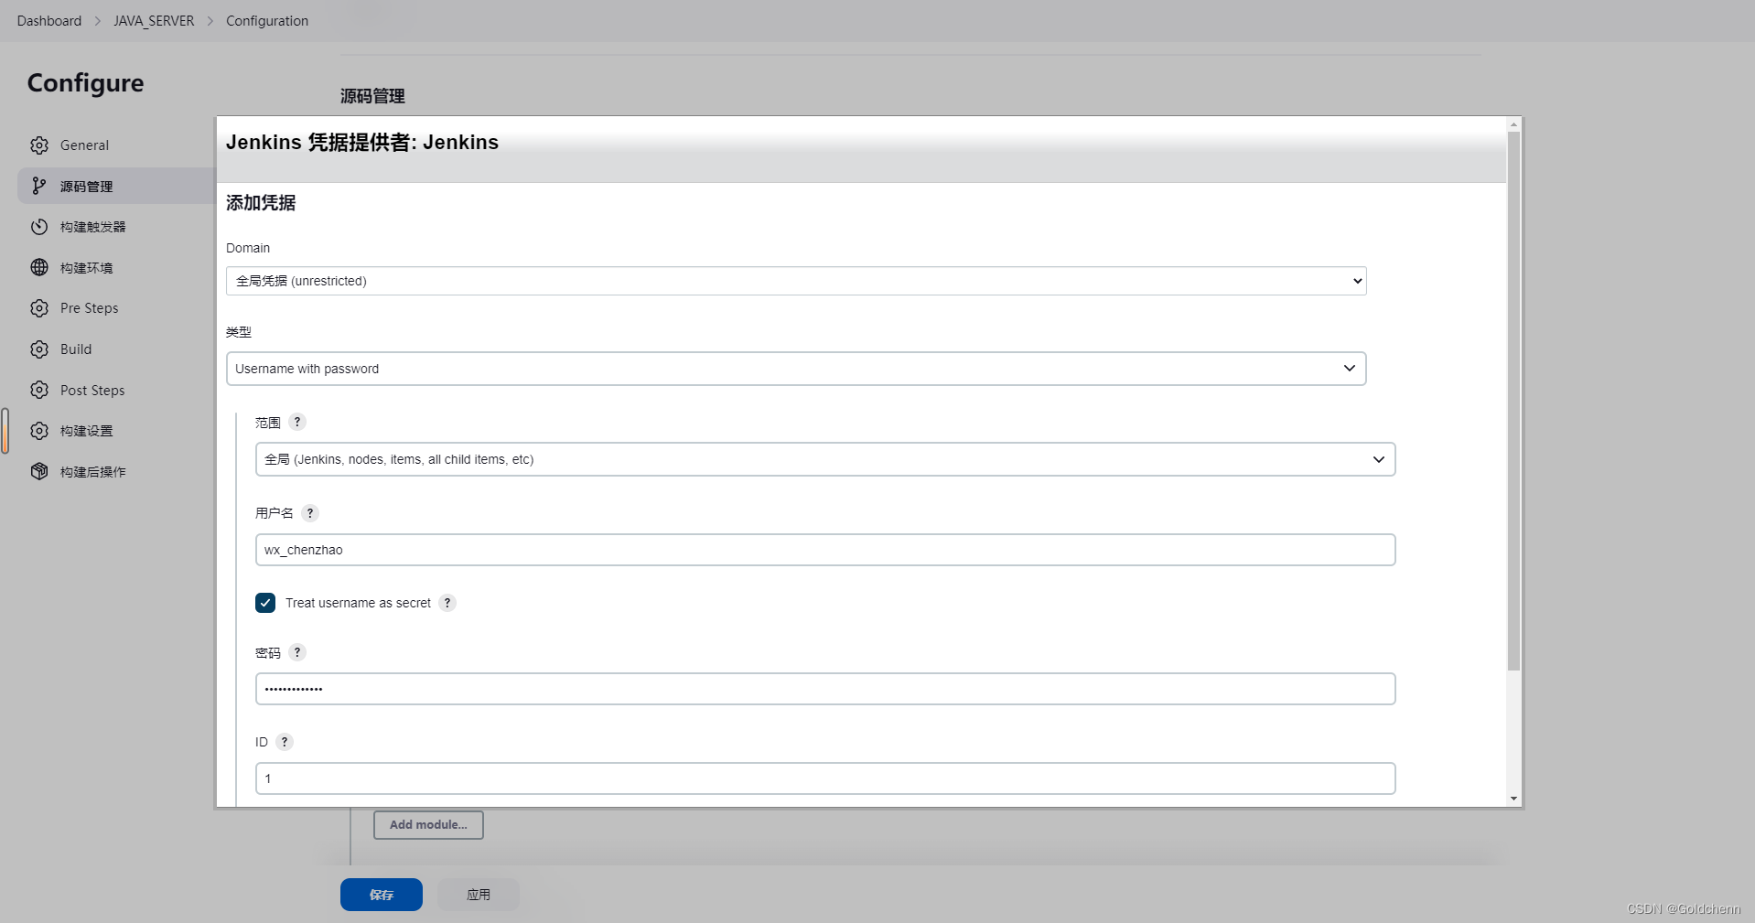Click the dialog scrollbar down arrow
Viewport: 1755px width, 923px height.
(x=1513, y=799)
